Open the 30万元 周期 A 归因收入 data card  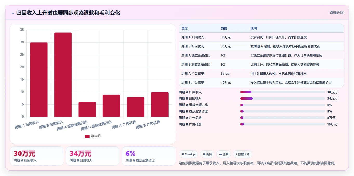coord(37,156)
